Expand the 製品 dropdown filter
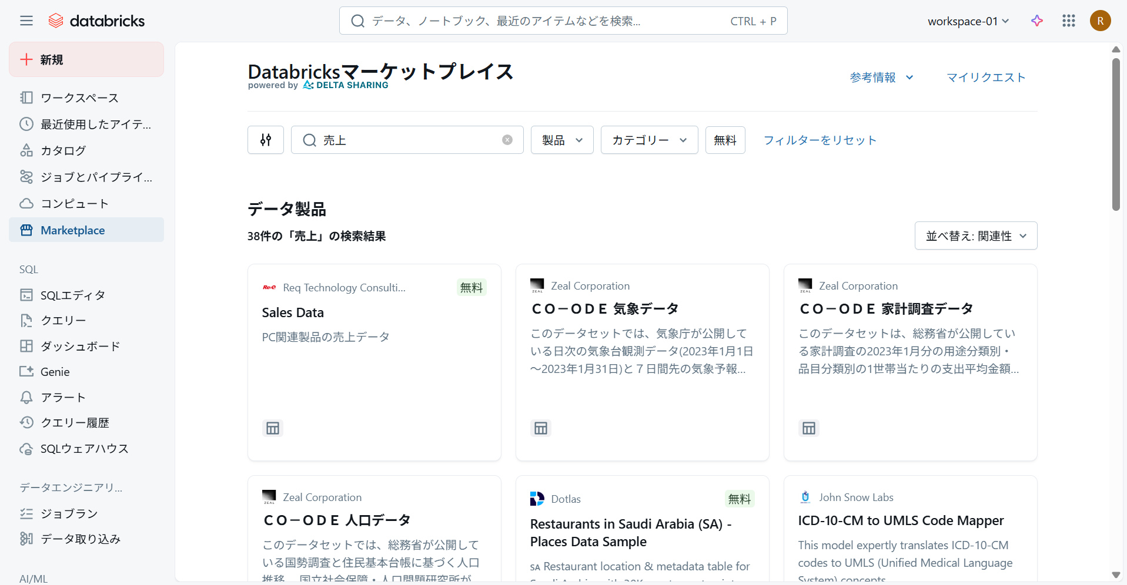Viewport: 1127px width, 585px height. point(562,140)
